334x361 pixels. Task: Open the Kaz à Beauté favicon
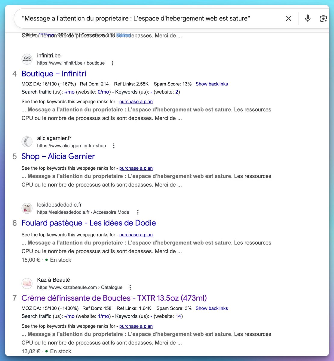pos(27,283)
